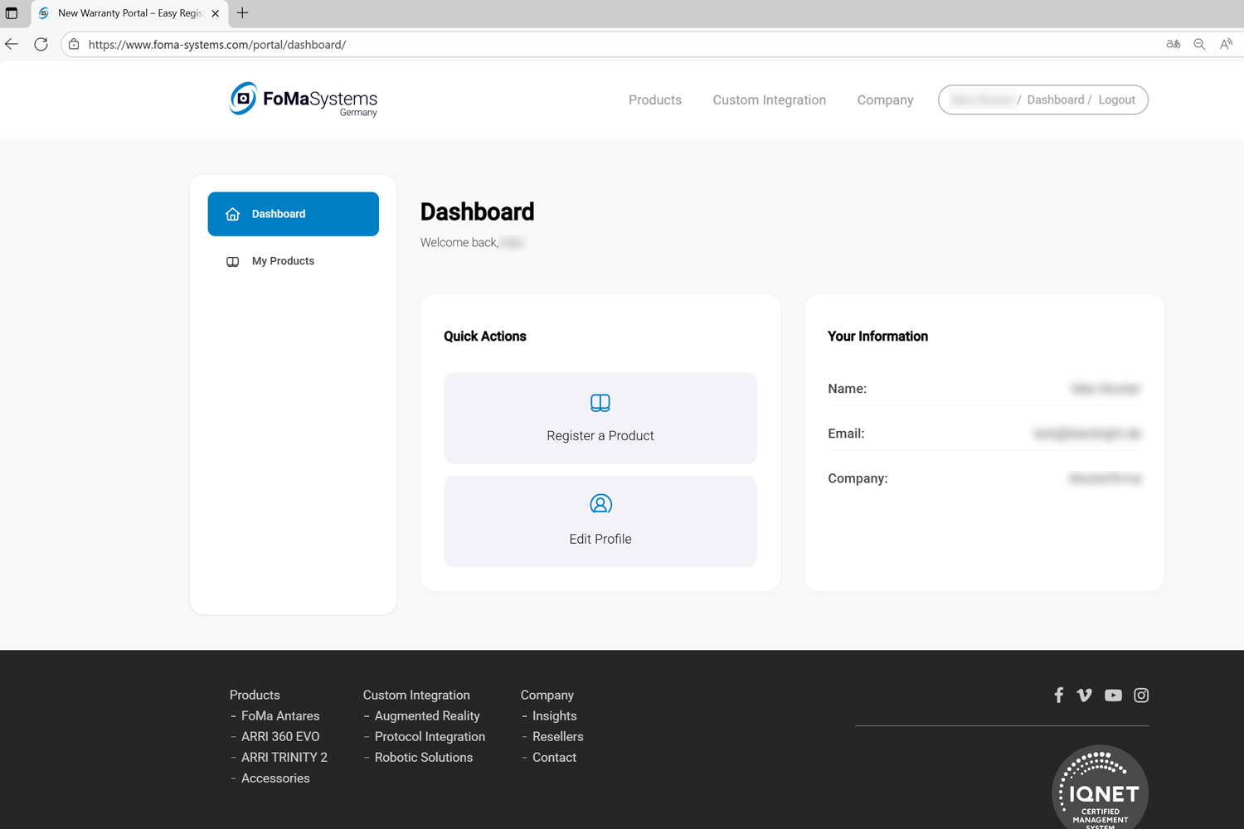Open the Facebook social icon
The image size is (1244, 829).
click(1058, 695)
